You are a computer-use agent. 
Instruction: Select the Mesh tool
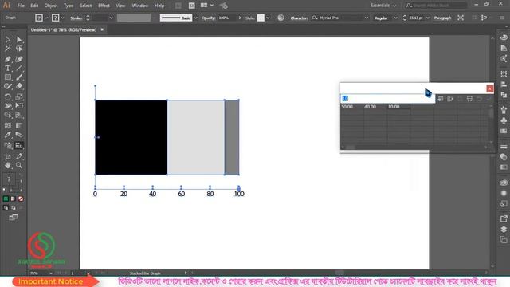pyautogui.click(x=8, y=126)
